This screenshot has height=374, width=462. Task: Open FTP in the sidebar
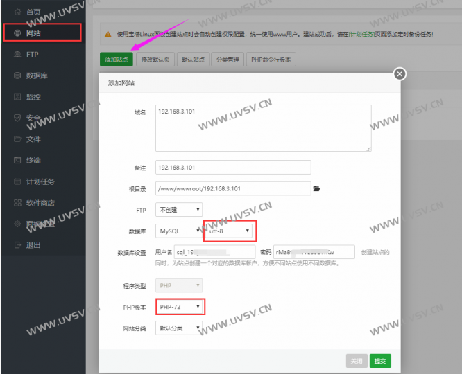tap(33, 55)
